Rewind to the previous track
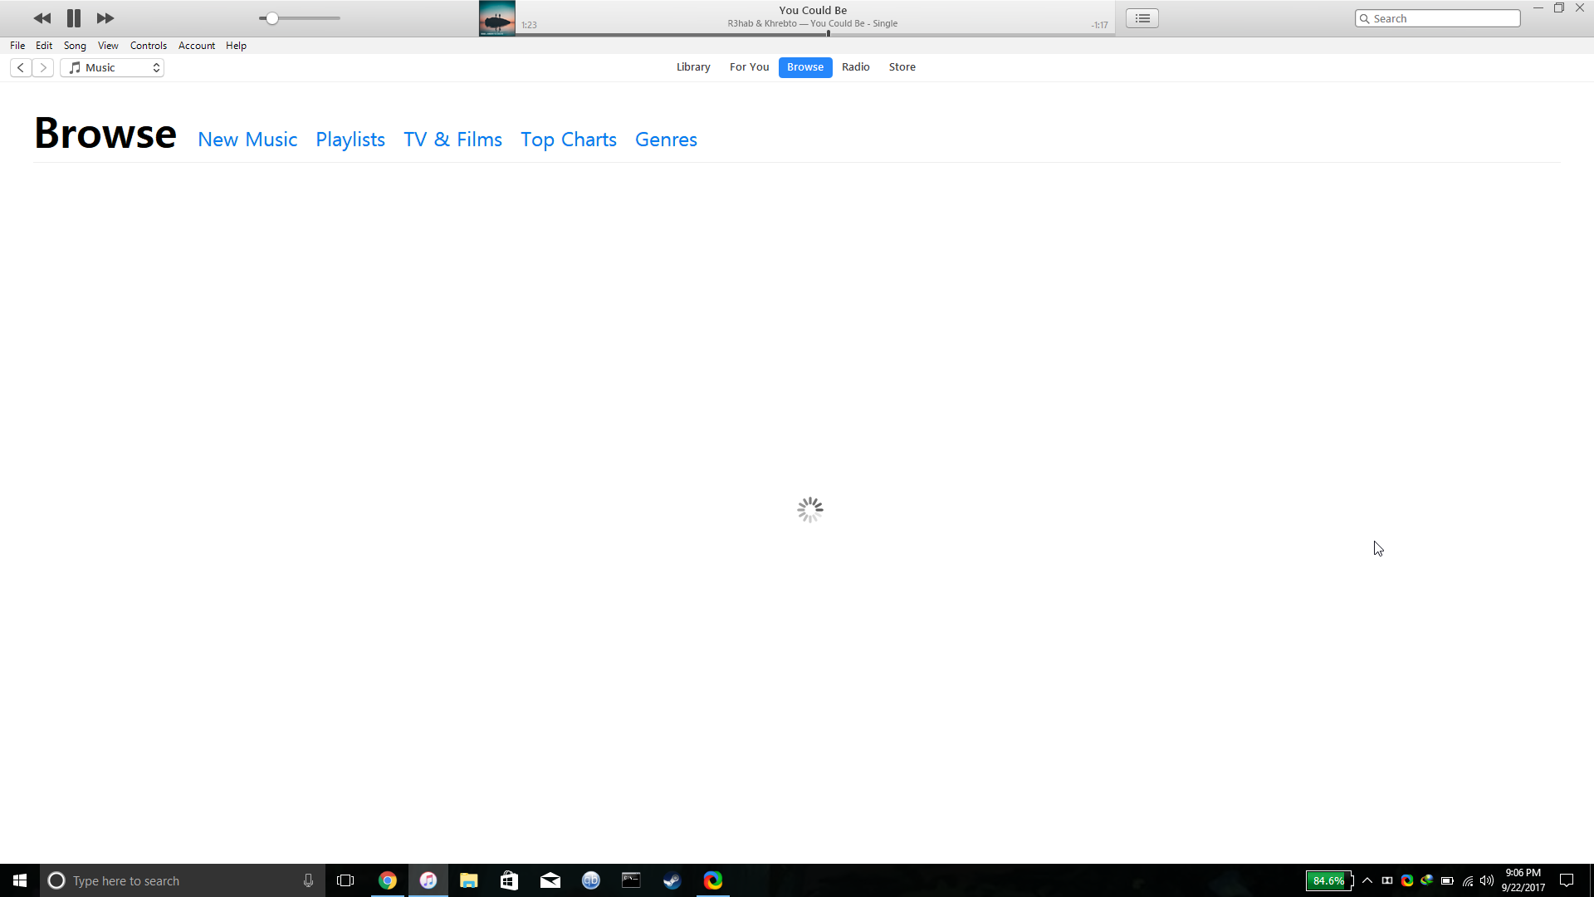This screenshot has width=1594, height=897. pos(42,18)
